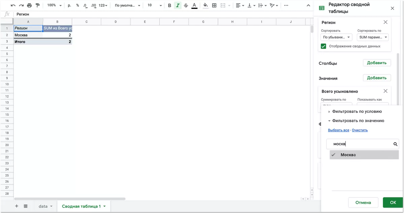Open 'SUM параме...' sort by dropdown
The image size is (404, 213).
pos(373,37)
